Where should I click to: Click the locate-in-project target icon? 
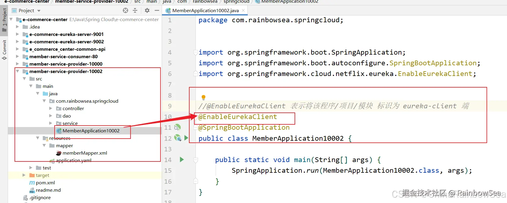(125, 10)
